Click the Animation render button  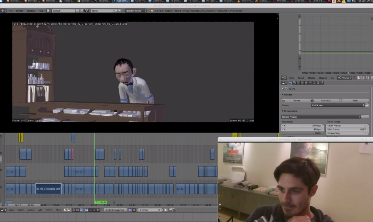coord(326,101)
